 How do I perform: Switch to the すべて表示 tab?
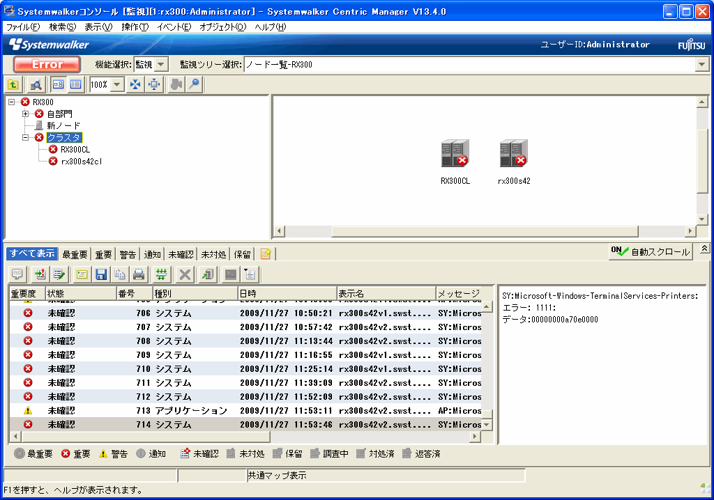[32, 253]
